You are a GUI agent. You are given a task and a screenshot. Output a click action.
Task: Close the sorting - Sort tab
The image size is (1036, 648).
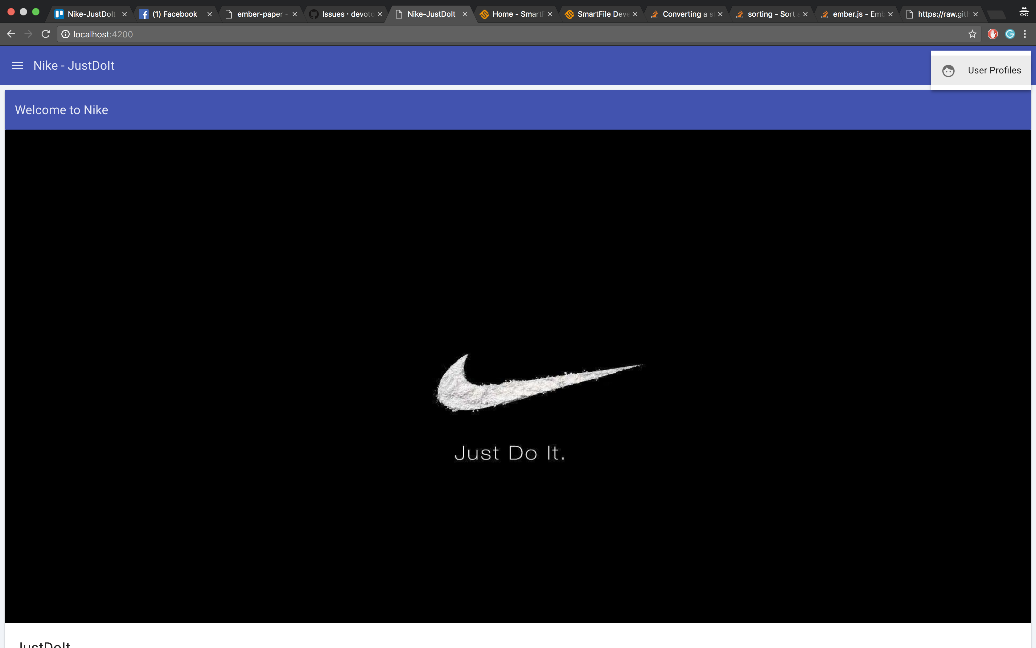pos(805,14)
